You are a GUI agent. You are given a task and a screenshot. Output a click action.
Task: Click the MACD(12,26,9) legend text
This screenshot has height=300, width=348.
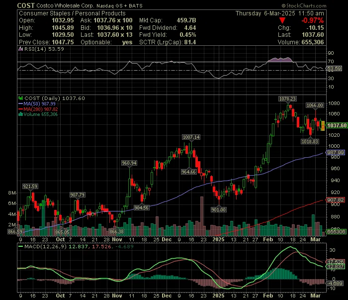[46, 246]
